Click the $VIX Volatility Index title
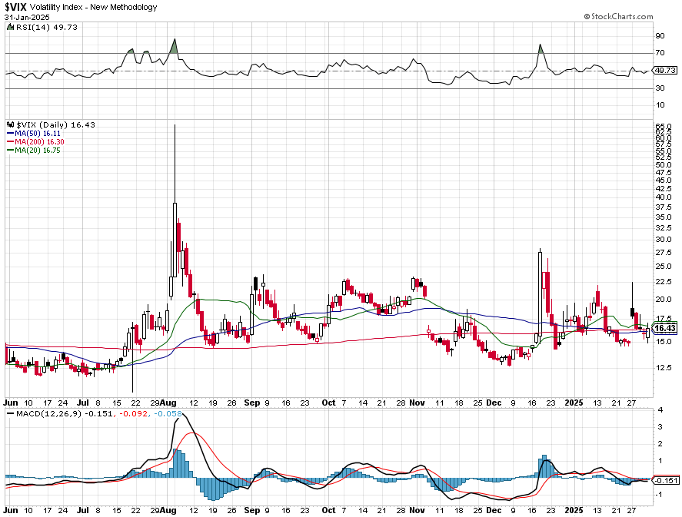This screenshot has width=682, height=517. click(81, 7)
